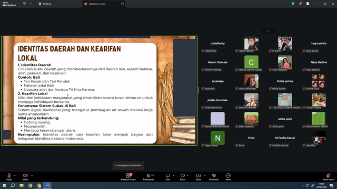The width and height of the screenshot is (337, 189).
Task: Open File Explorer from taskbar
Action: coord(22,185)
